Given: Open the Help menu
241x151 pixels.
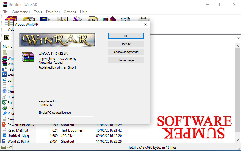Looking at the screenshot, I should click(84, 12).
